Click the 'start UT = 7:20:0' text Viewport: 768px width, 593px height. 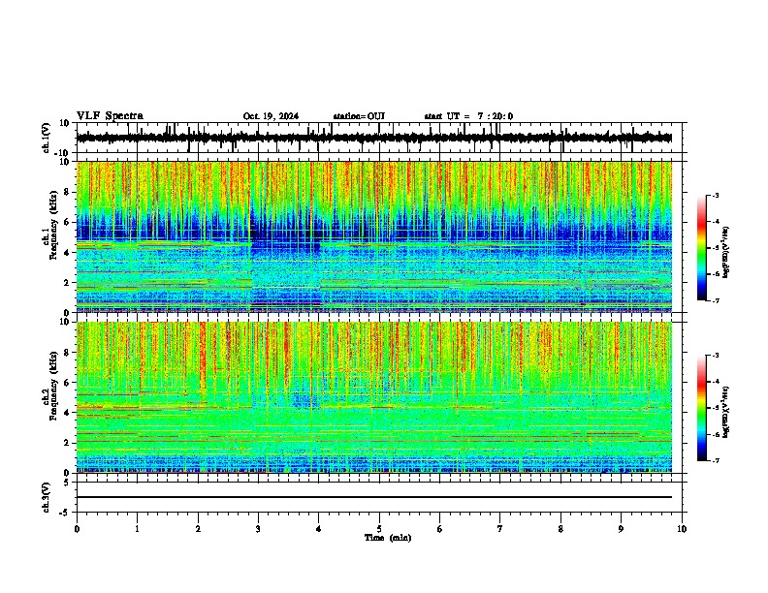pyautogui.click(x=468, y=116)
